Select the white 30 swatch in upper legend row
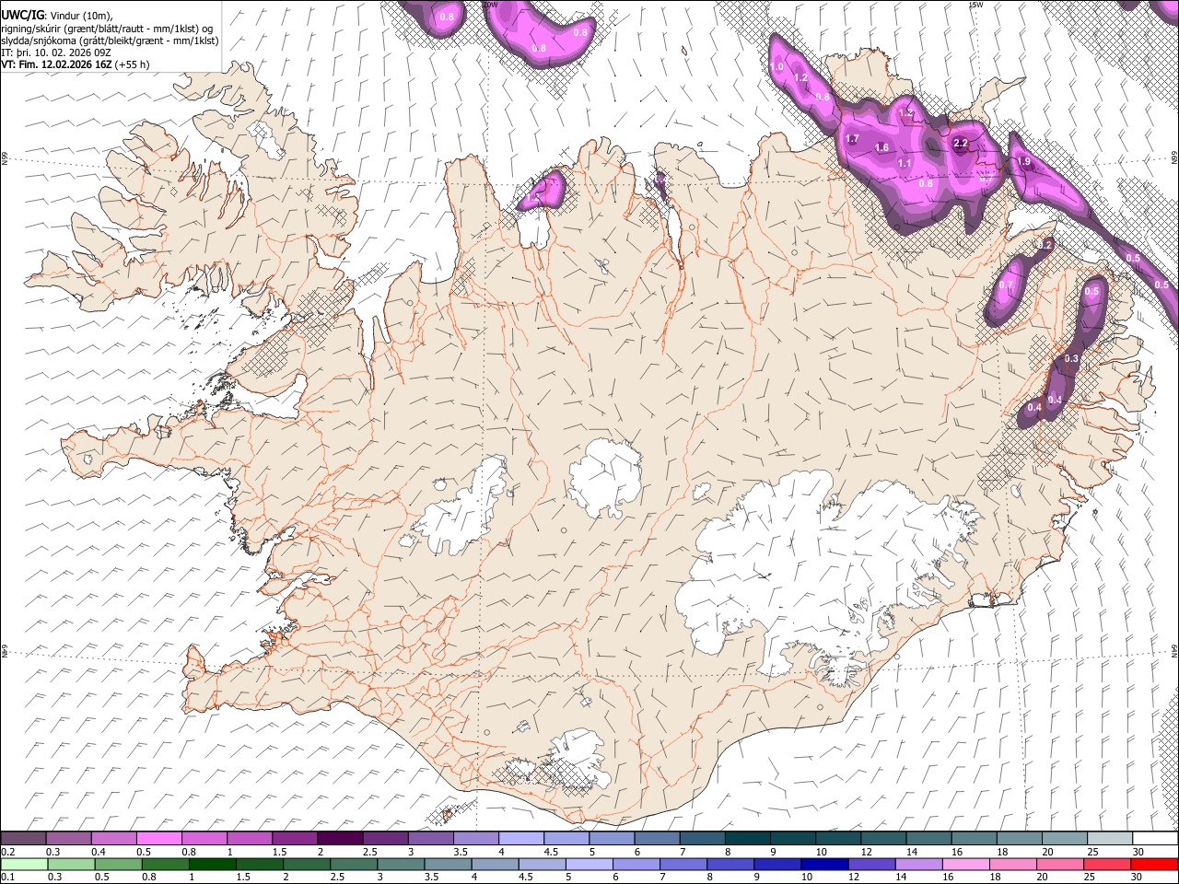The image size is (1179, 884). point(1154,839)
